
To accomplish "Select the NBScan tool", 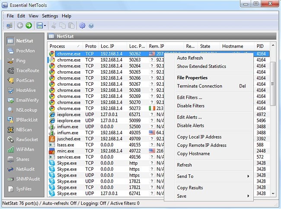I will pos(20,130).
